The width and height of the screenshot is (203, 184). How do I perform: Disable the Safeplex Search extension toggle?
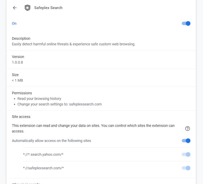point(186,23)
